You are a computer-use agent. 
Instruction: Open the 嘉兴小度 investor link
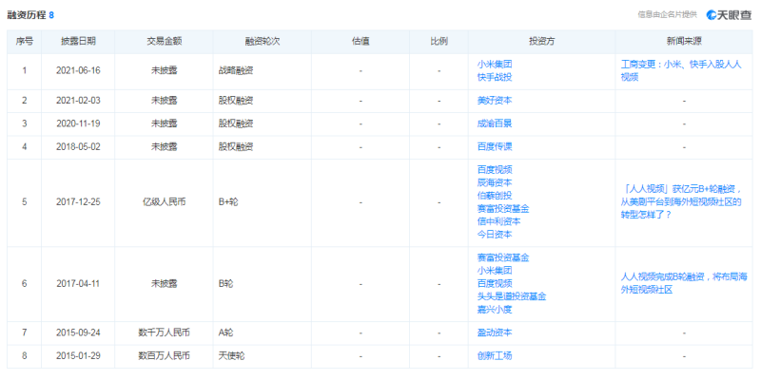click(x=495, y=310)
